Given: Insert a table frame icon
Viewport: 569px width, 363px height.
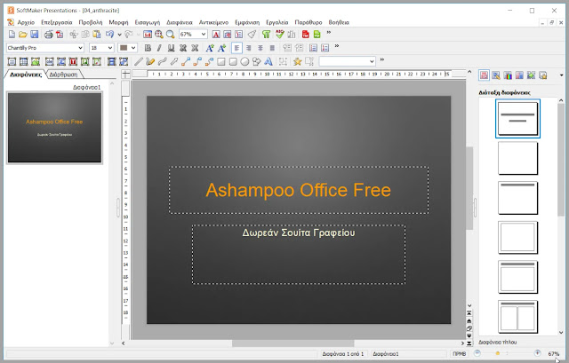Looking at the screenshot, I should pyautogui.click(x=24, y=61).
